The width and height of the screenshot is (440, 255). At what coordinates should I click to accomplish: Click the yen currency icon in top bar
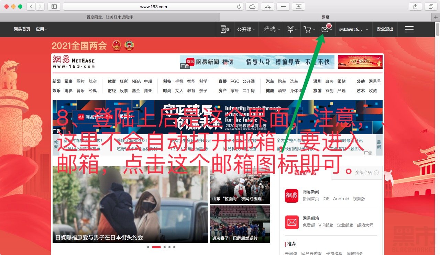[x=290, y=30]
